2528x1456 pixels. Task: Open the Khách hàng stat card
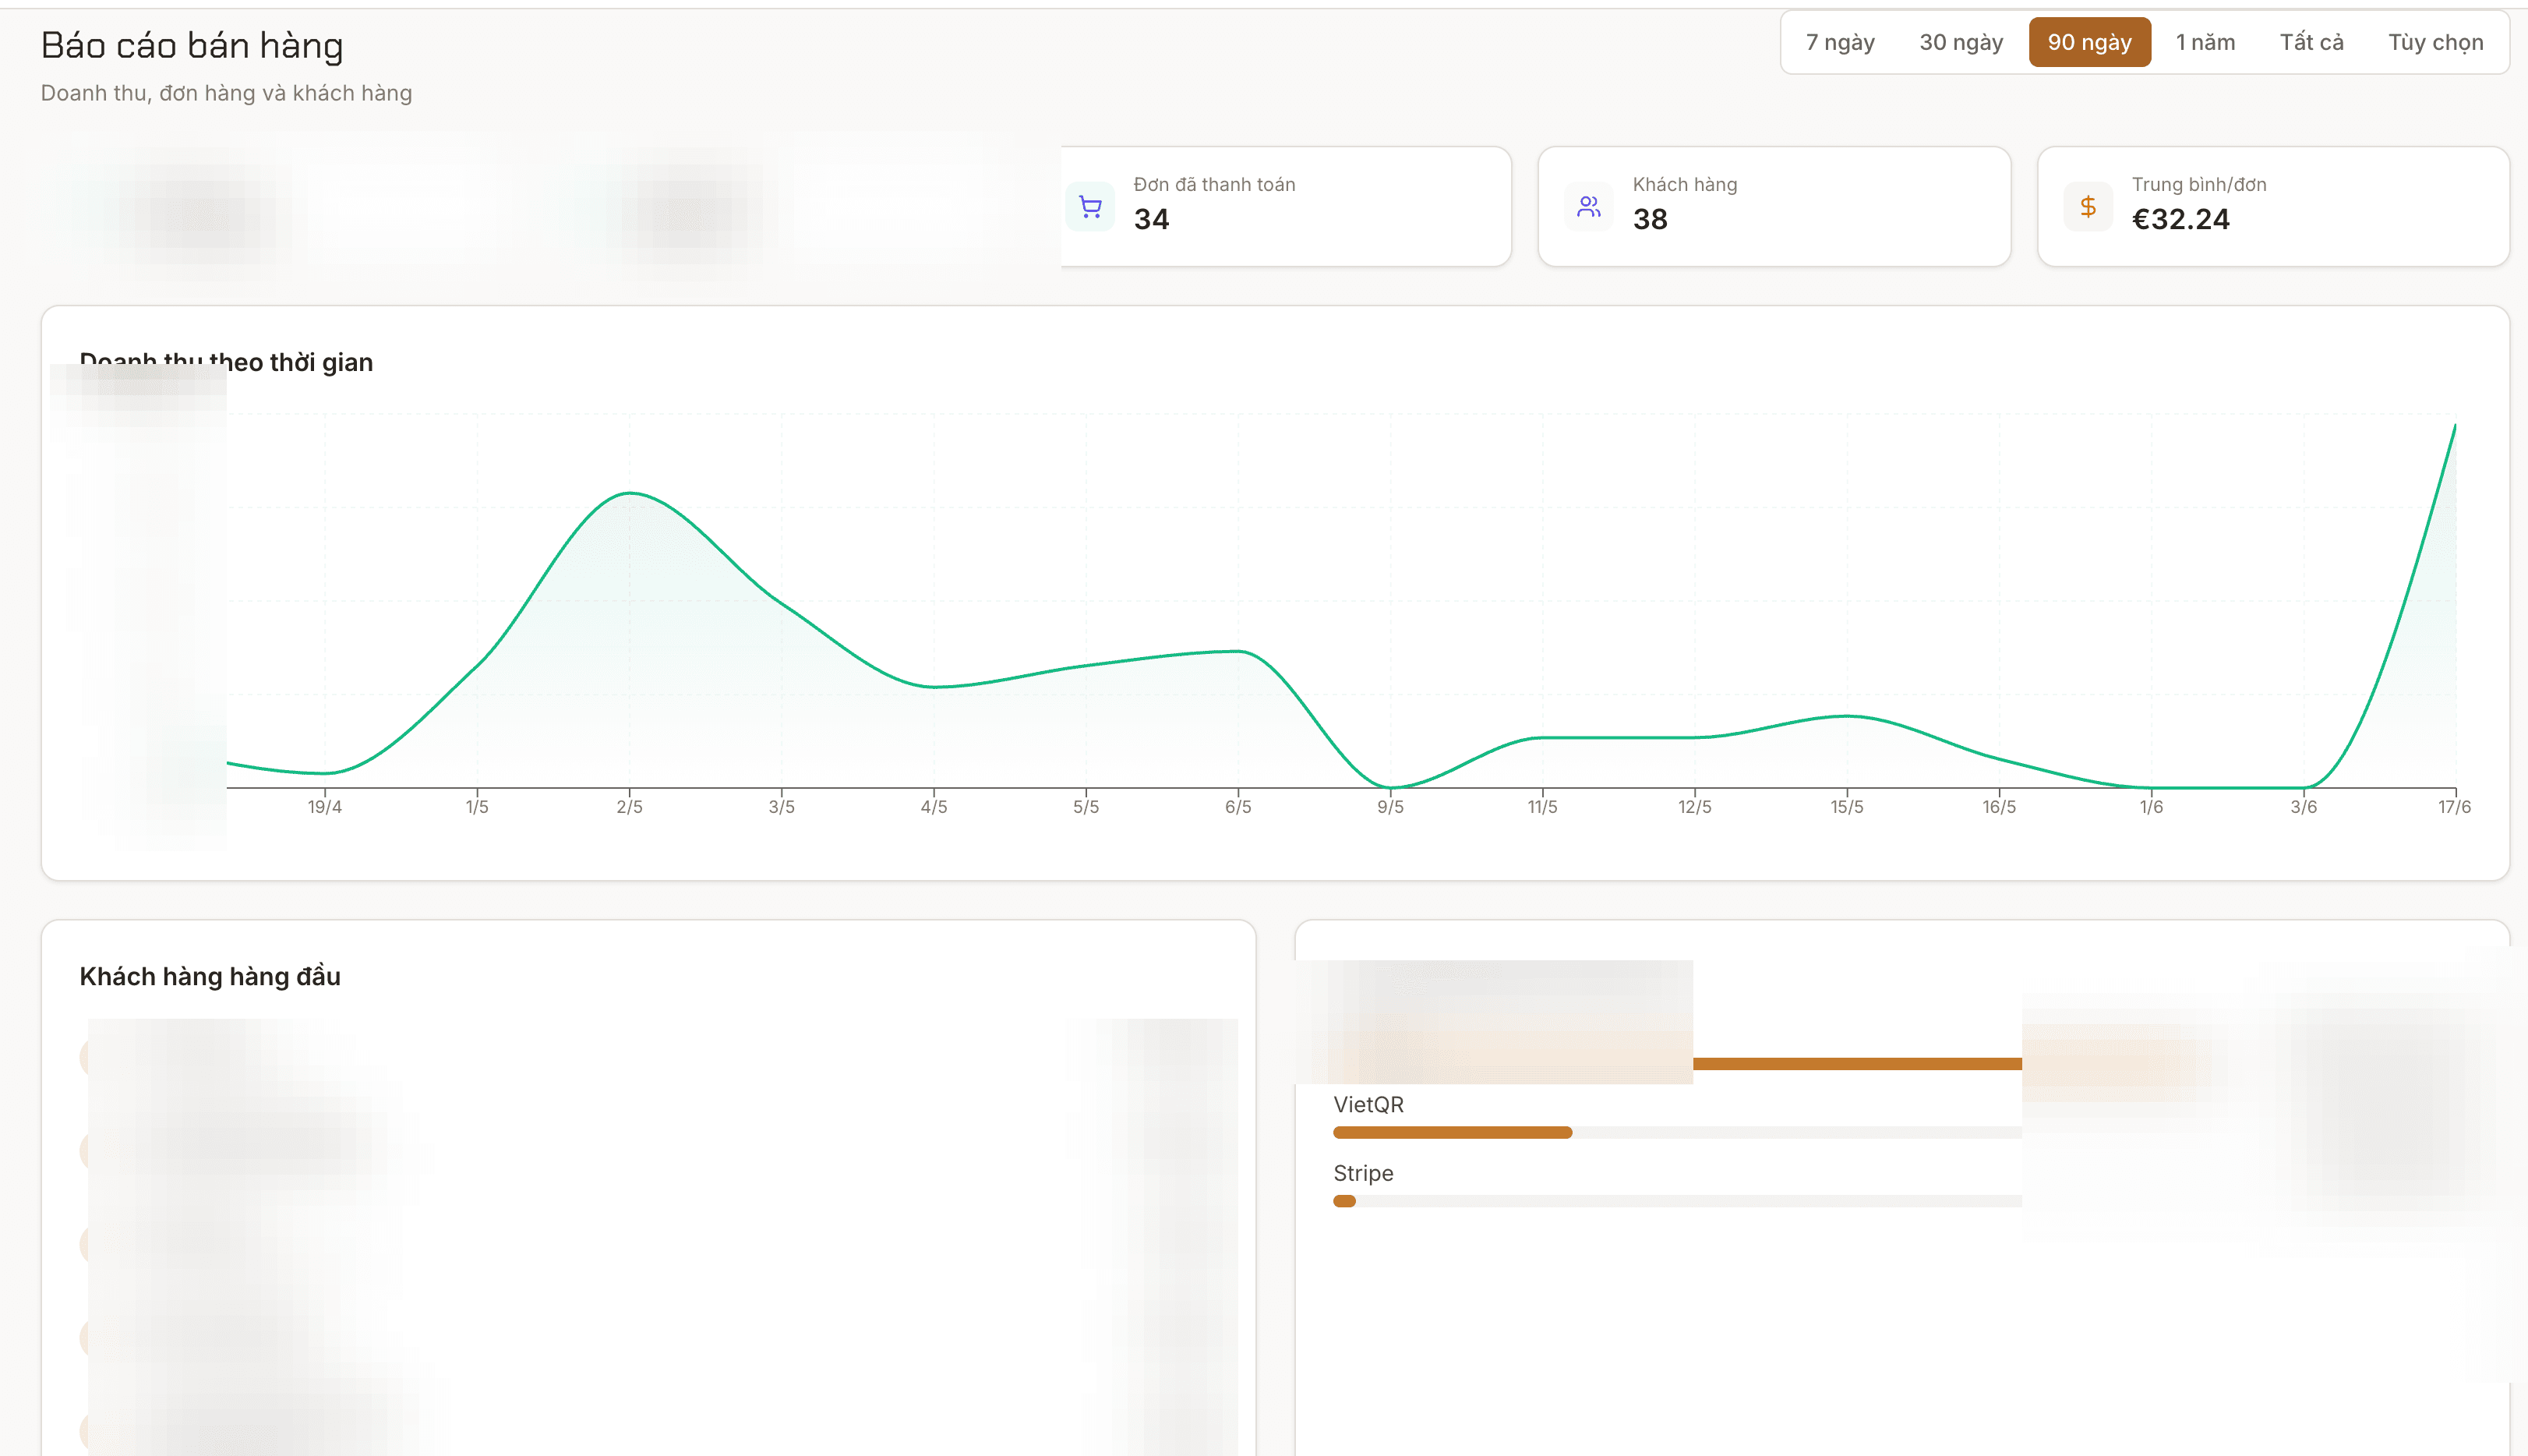coord(1774,207)
